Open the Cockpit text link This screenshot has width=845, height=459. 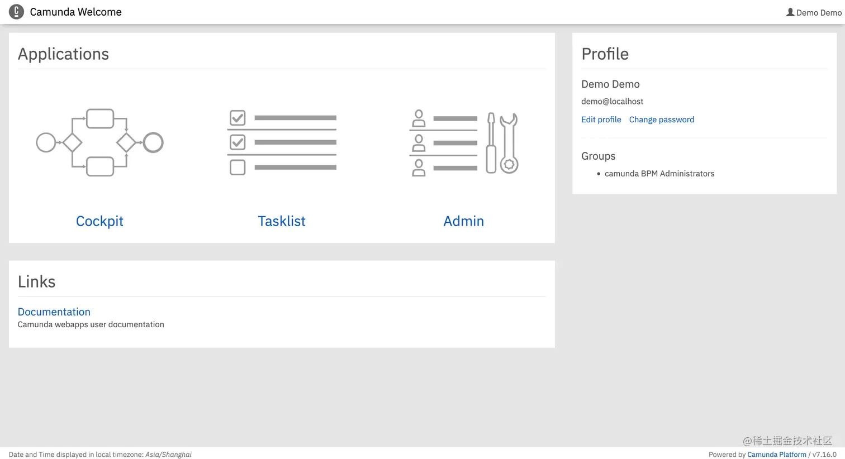click(x=99, y=221)
